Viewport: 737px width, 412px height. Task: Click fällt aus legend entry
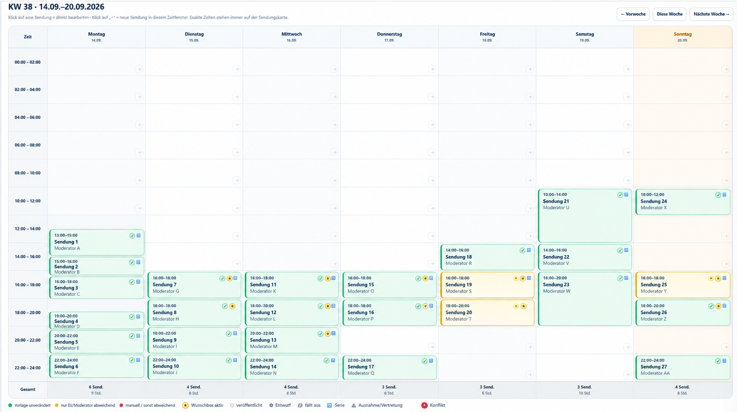(x=309, y=405)
